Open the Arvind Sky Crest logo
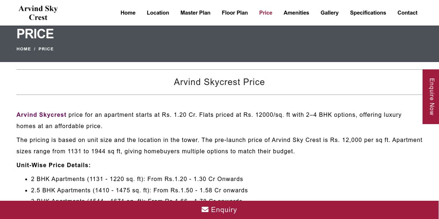This screenshot has width=439, height=219. pos(38,13)
